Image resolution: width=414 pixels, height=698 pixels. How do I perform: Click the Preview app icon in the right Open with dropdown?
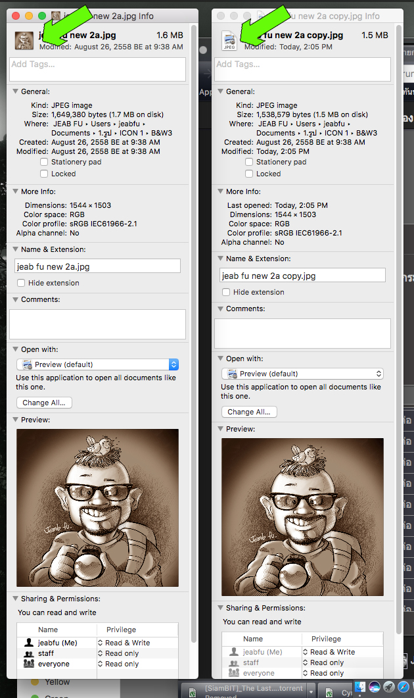[233, 374]
